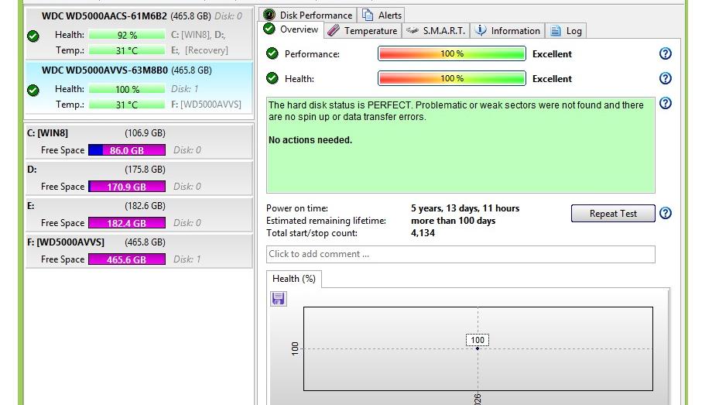Viewport: 719px width, 405px height.
Task: Click 'Total start/stop count:' label
Action: tap(312, 233)
